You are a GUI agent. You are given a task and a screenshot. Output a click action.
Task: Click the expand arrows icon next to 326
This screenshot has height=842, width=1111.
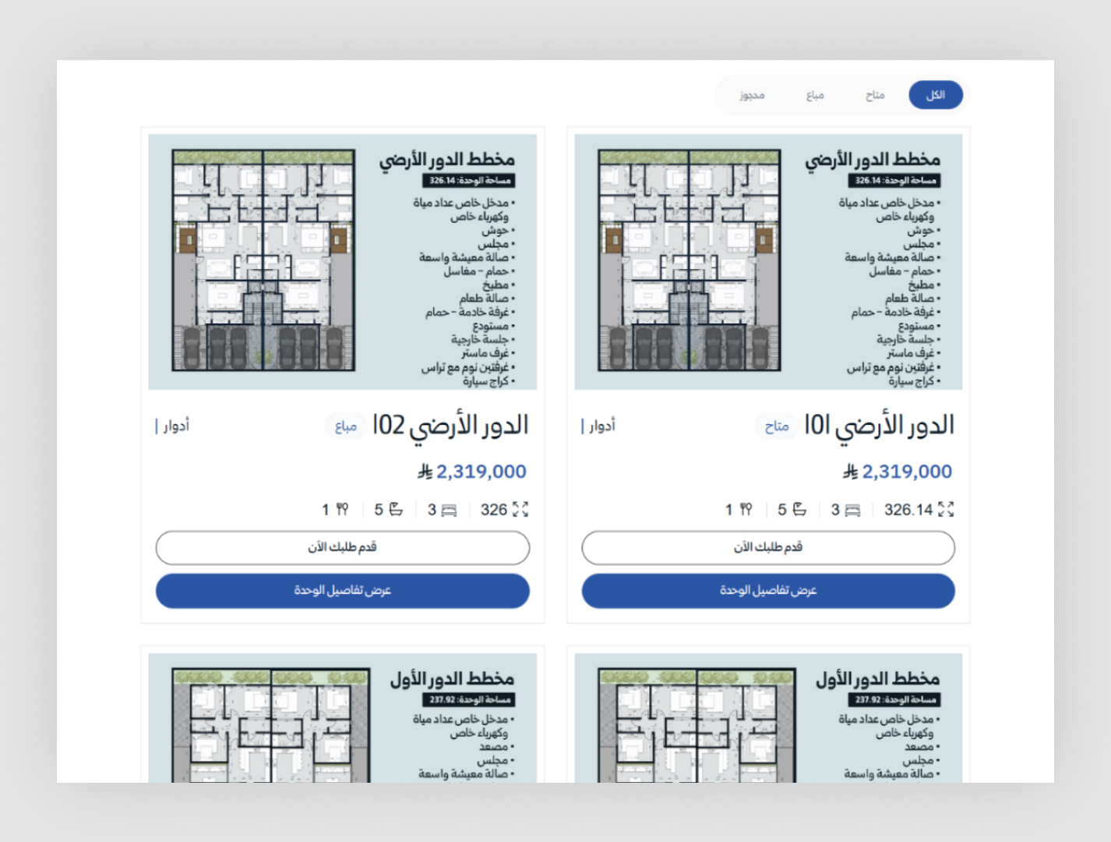click(520, 509)
